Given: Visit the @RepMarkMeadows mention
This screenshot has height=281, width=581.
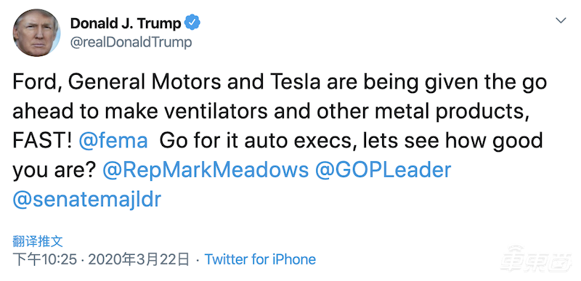Looking at the screenshot, I should (206, 170).
